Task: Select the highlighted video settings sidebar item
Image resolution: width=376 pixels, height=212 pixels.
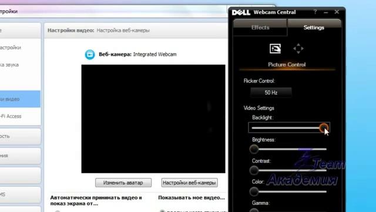Action: click(20, 99)
